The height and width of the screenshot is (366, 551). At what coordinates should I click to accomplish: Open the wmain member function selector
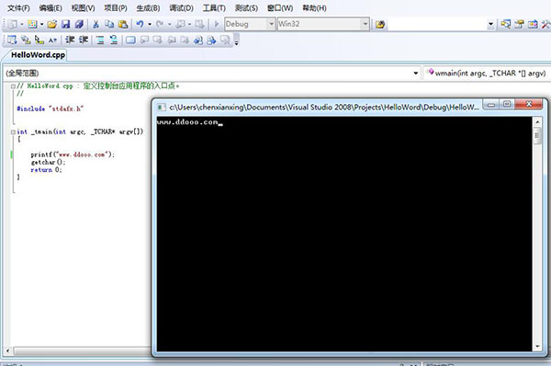(x=487, y=74)
